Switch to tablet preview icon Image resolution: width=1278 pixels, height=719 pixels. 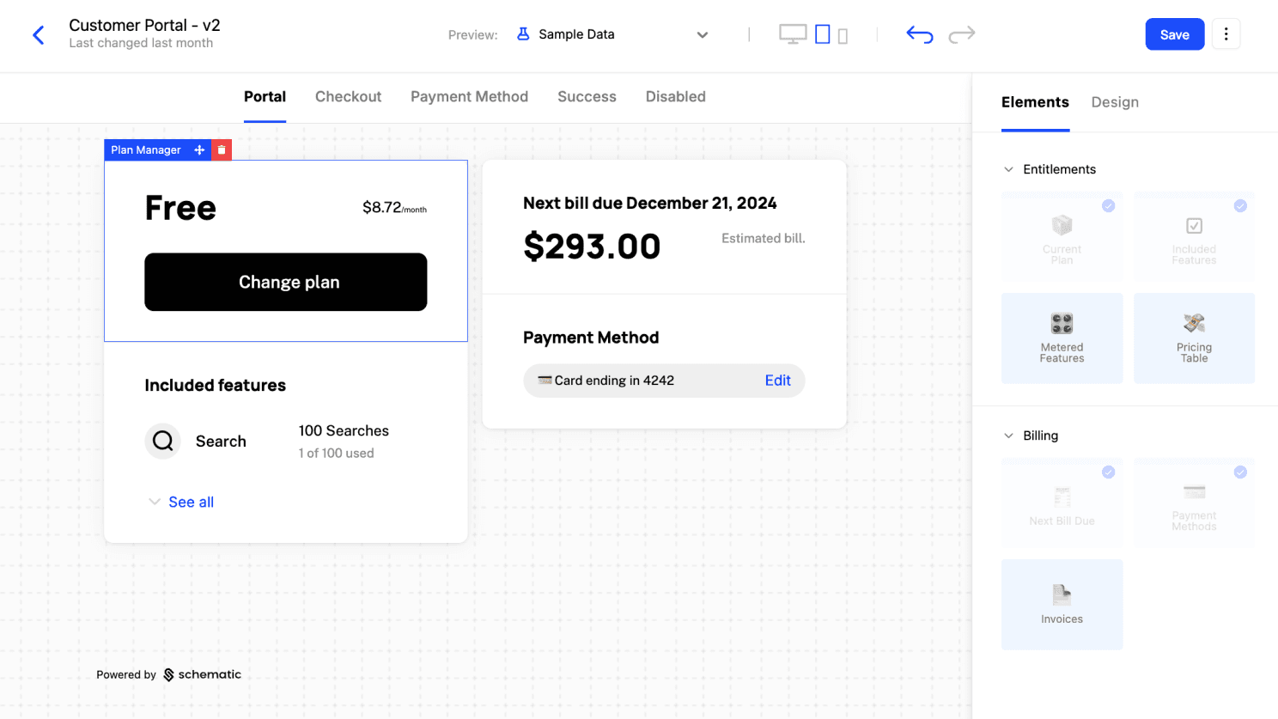coord(822,34)
